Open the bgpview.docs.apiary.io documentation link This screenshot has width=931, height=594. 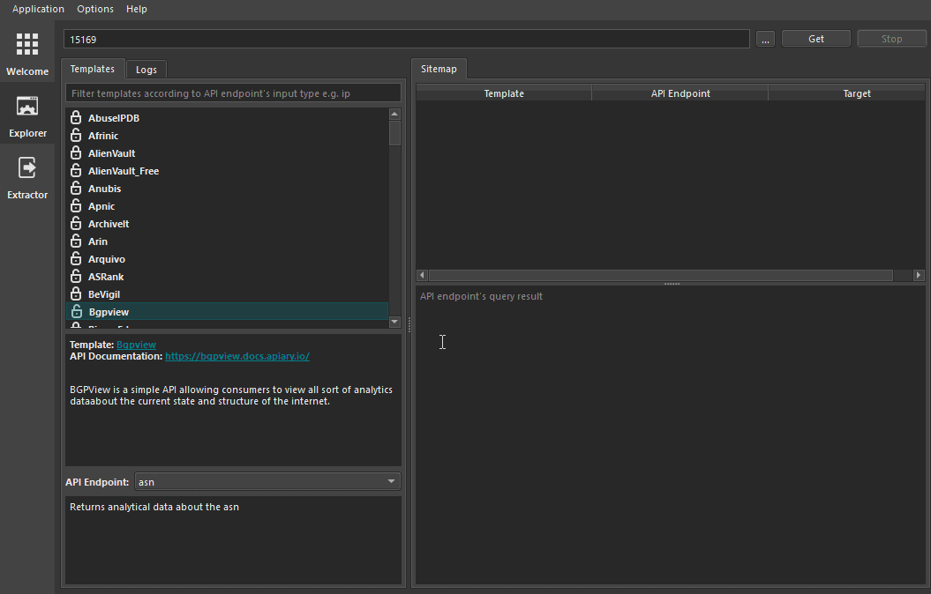click(237, 356)
